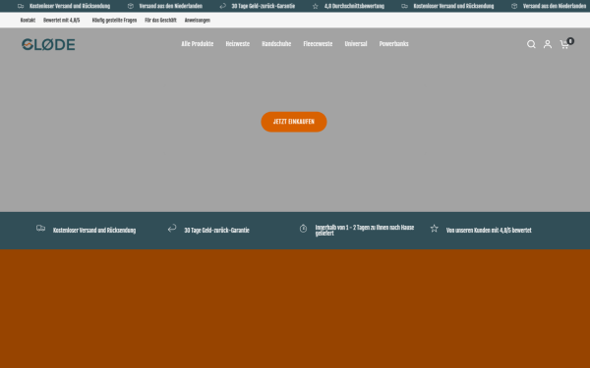Open Für das Geschäft link

[x=160, y=21]
